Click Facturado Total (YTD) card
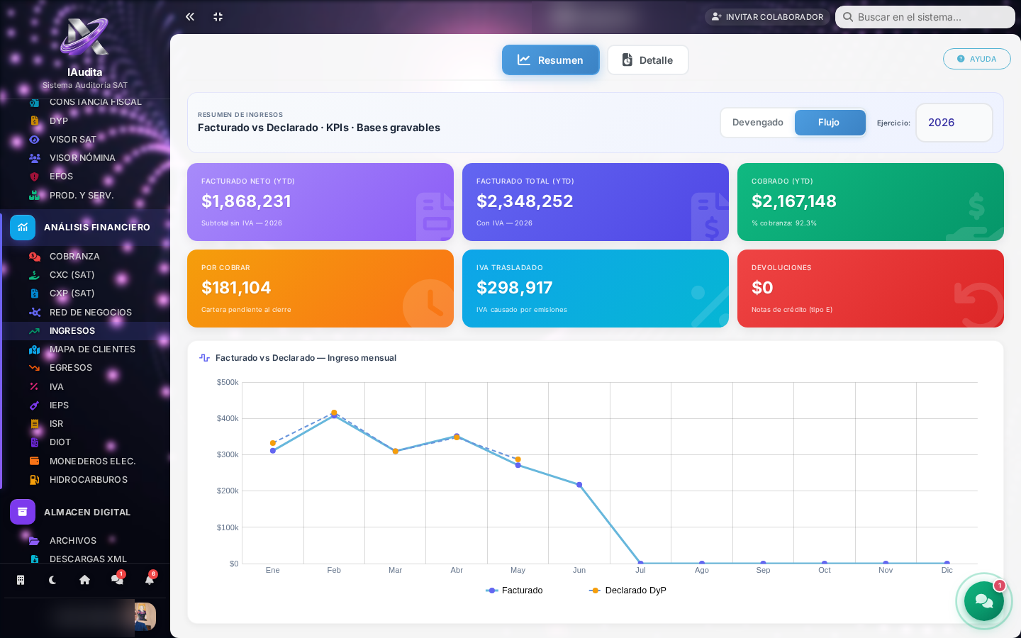 click(596, 202)
